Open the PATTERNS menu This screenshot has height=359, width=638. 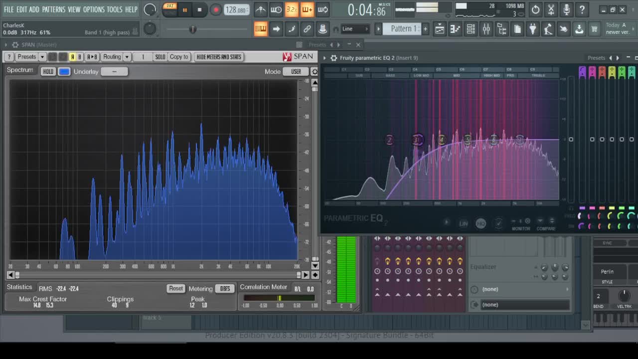(53, 9)
